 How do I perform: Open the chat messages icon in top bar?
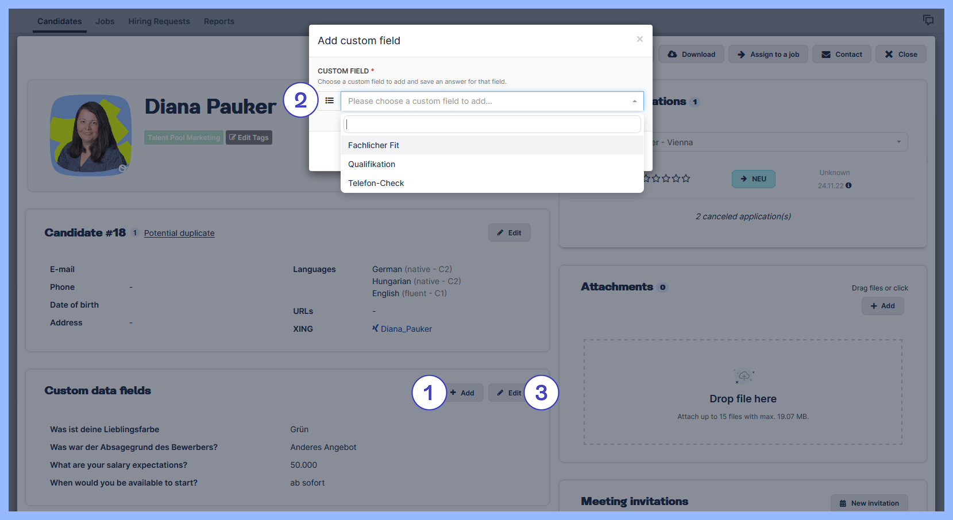coord(928,20)
